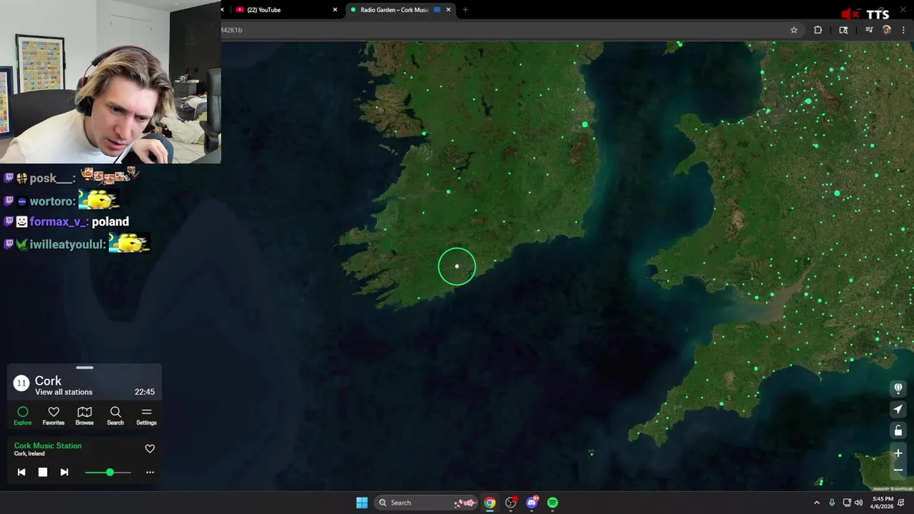Open the Radio Garden Settings tab
914x514 pixels.
(146, 416)
